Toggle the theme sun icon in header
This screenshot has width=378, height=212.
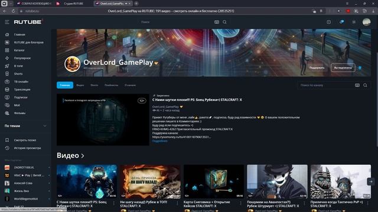[x=354, y=22]
